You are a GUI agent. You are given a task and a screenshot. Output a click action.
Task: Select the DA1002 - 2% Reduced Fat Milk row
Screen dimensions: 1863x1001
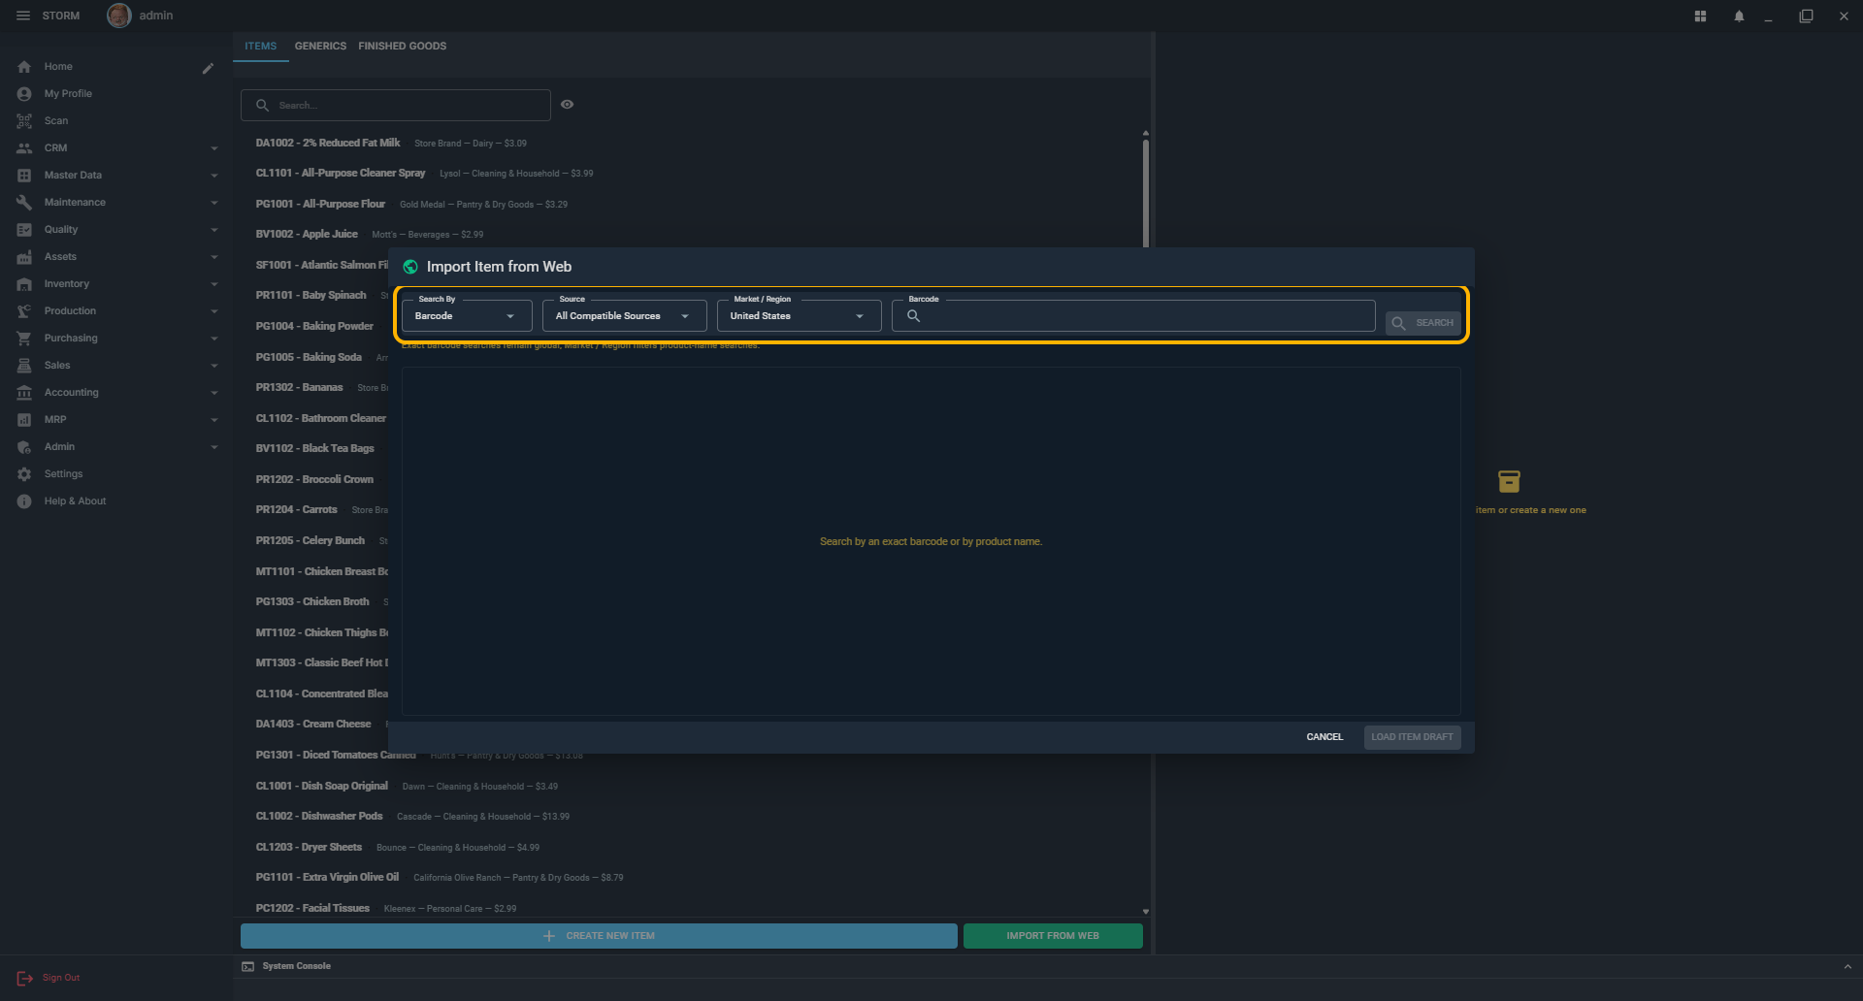pyautogui.click(x=689, y=144)
